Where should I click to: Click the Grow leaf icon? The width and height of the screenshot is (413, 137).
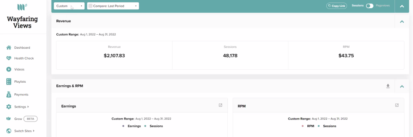coord(9,119)
